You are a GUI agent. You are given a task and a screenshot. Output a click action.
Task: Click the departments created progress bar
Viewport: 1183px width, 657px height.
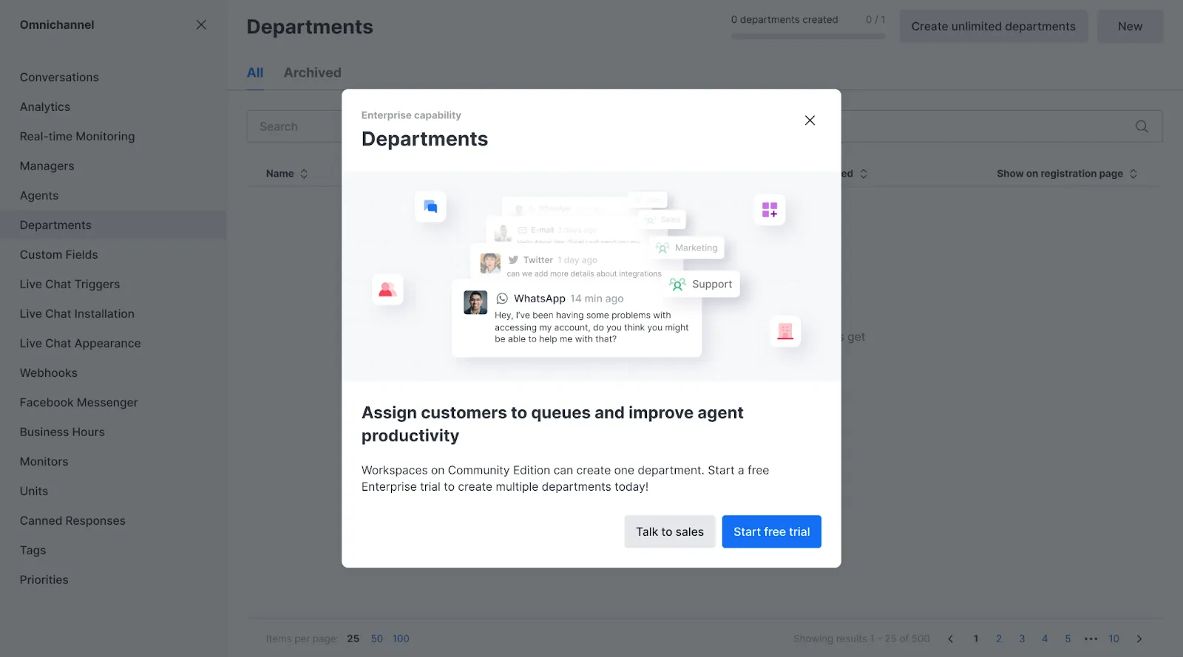pos(808,36)
